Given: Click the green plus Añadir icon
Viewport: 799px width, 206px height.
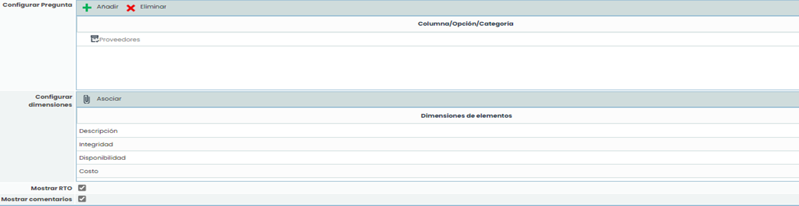Looking at the screenshot, I should click(87, 8).
